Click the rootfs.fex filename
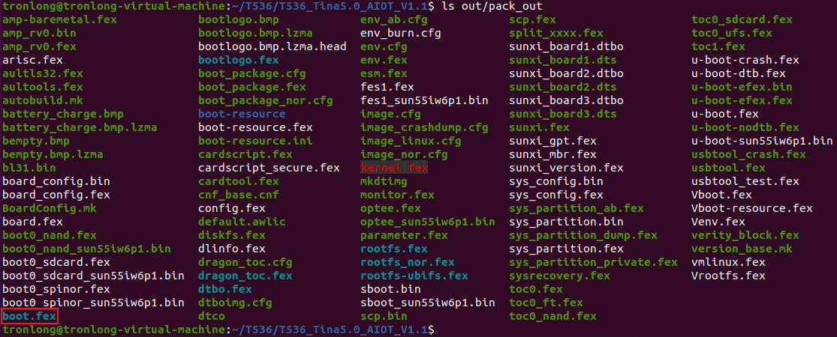This screenshot has height=337, width=837. pos(395,249)
